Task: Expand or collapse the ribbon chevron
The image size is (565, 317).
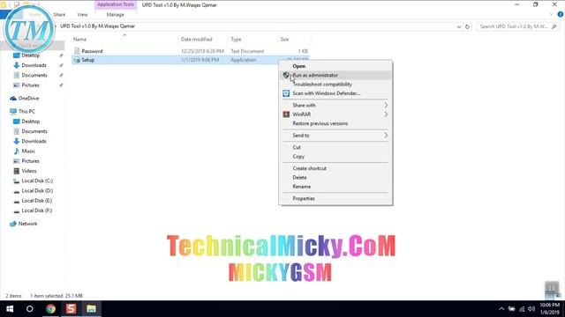Action: pyautogui.click(x=551, y=14)
